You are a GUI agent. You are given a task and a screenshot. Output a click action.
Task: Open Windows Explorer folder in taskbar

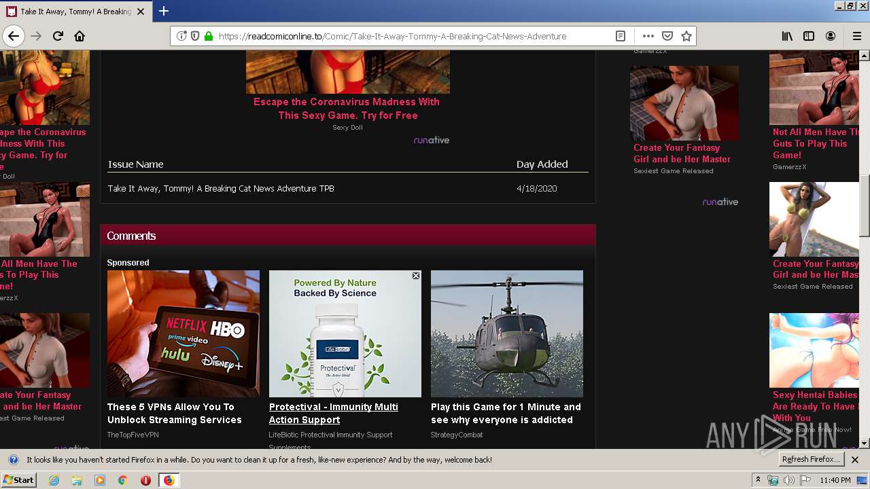[x=77, y=480]
